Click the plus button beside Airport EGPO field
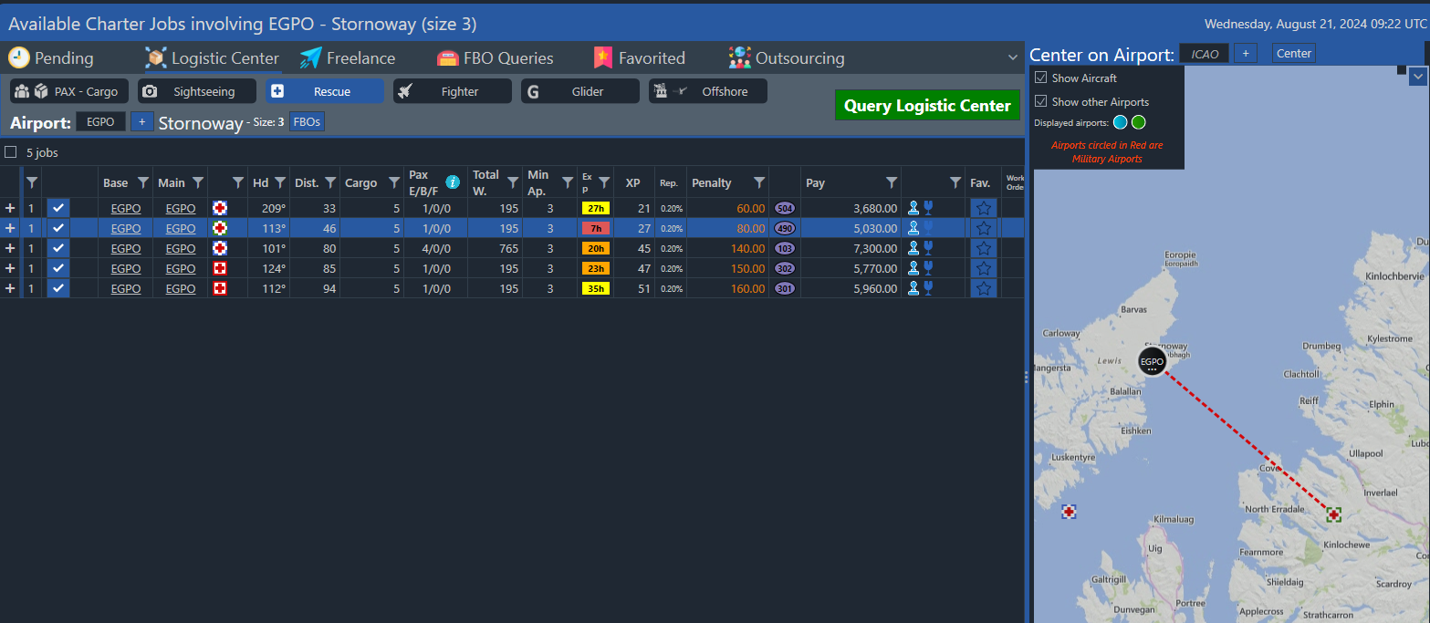 pyautogui.click(x=141, y=121)
